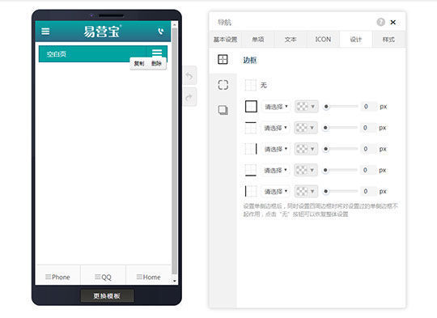
Task: Switch to the 单项 tab
Action: [258, 40]
